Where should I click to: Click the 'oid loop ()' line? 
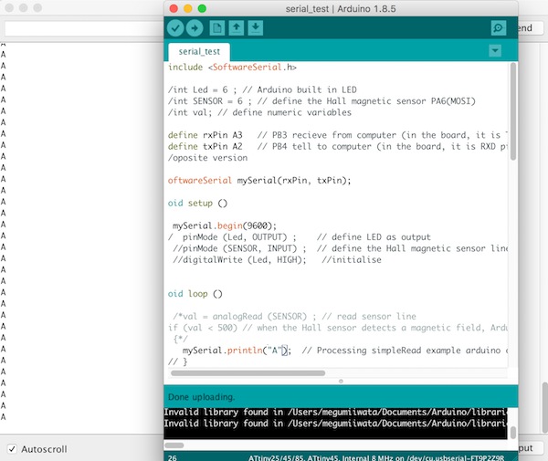(x=195, y=294)
